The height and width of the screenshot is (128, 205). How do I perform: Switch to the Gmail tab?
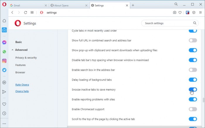coord(26,5)
